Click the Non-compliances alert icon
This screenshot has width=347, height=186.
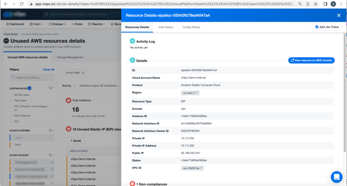click(132, 184)
